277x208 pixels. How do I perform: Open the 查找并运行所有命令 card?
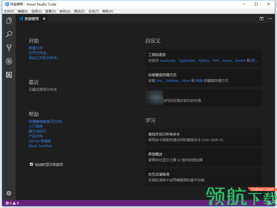tap(203, 137)
